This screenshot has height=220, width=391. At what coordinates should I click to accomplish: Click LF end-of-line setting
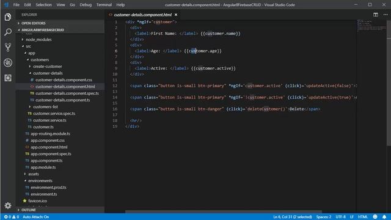(x=352, y=217)
